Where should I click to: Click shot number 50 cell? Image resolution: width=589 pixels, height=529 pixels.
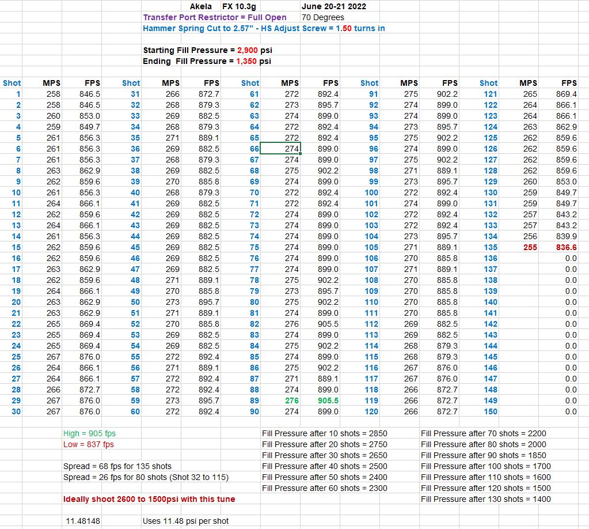pyautogui.click(x=135, y=302)
